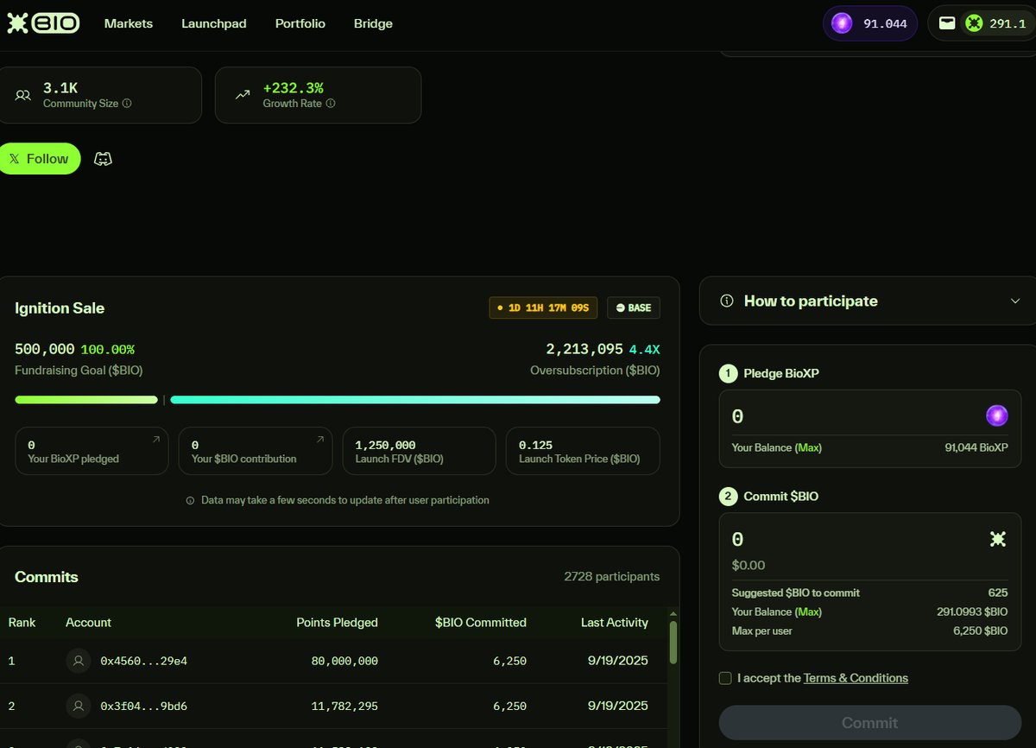Click Max next to BioXP balance
This screenshot has width=1036, height=748.
tap(808, 447)
